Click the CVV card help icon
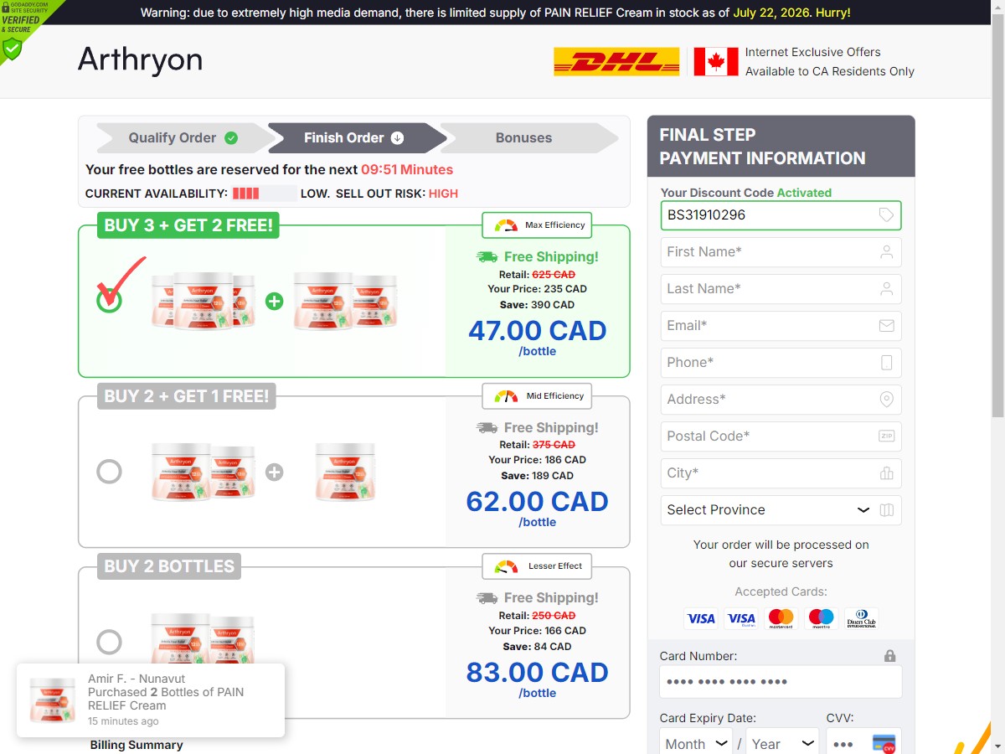 pos(884,744)
